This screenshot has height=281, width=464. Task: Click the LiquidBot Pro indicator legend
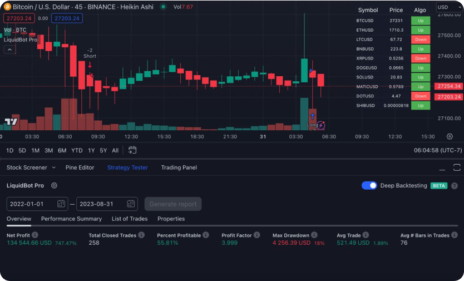[x=21, y=40]
